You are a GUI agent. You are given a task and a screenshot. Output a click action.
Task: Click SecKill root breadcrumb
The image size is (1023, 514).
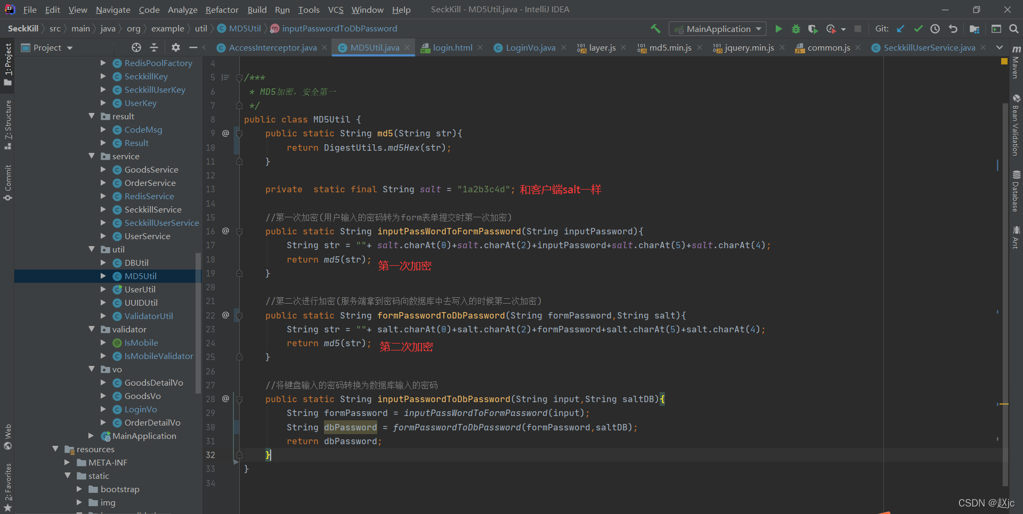tap(23, 28)
